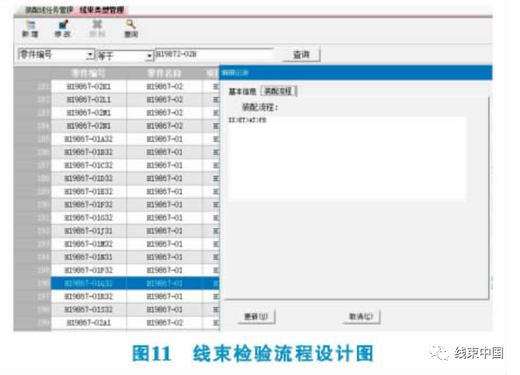The height and width of the screenshot is (375, 520).
Task: Click the 零件名称 column header
Action: 165,73
